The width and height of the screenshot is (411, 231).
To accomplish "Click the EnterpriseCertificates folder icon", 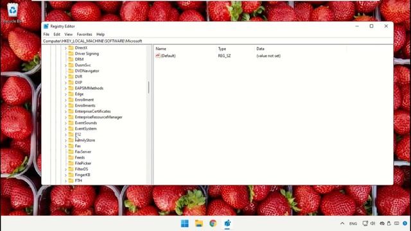I will tap(71, 111).
